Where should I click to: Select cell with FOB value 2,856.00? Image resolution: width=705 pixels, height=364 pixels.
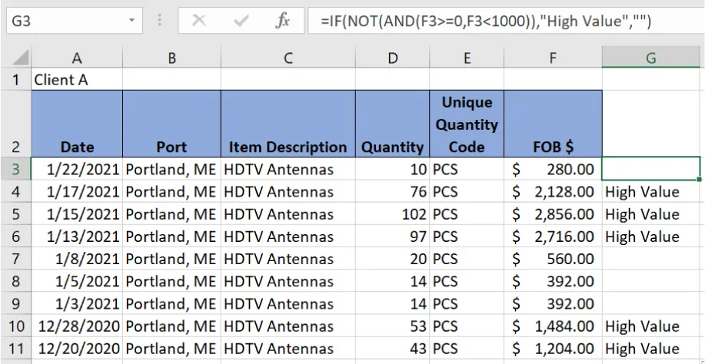pos(552,214)
